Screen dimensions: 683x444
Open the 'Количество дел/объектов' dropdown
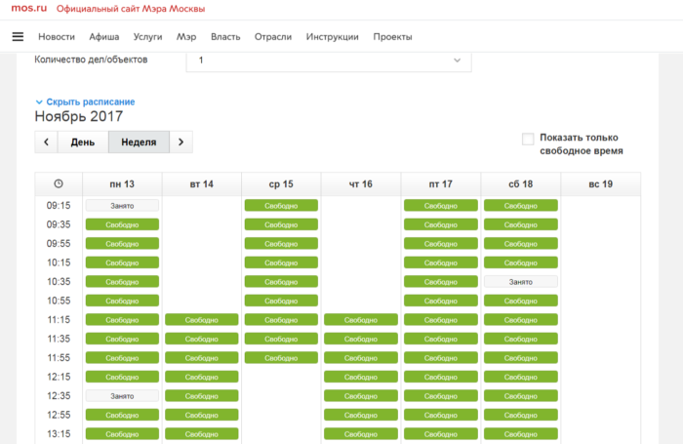coord(328,61)
